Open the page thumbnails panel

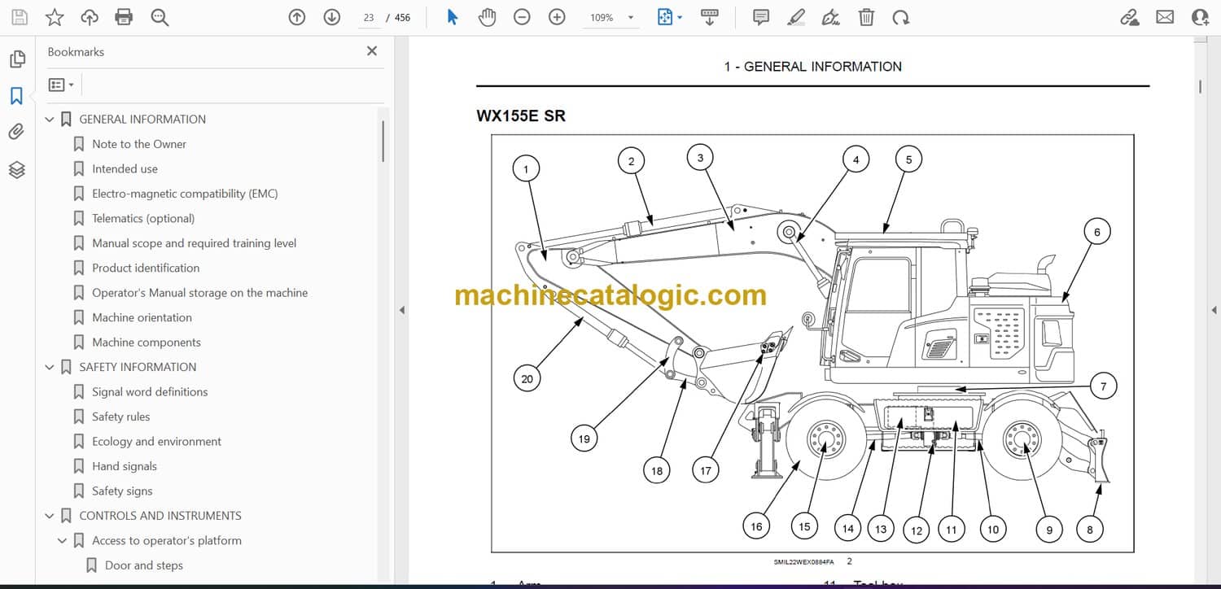click(16, 59)
